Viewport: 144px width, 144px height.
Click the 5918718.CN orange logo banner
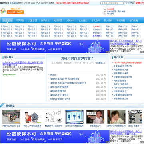coord(15,12)
